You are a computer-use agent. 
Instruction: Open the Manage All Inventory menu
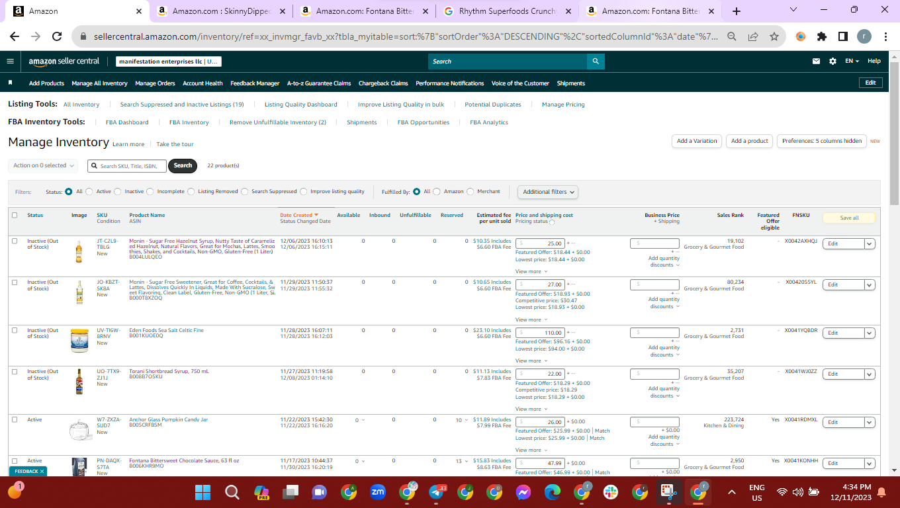coord(99,83)
